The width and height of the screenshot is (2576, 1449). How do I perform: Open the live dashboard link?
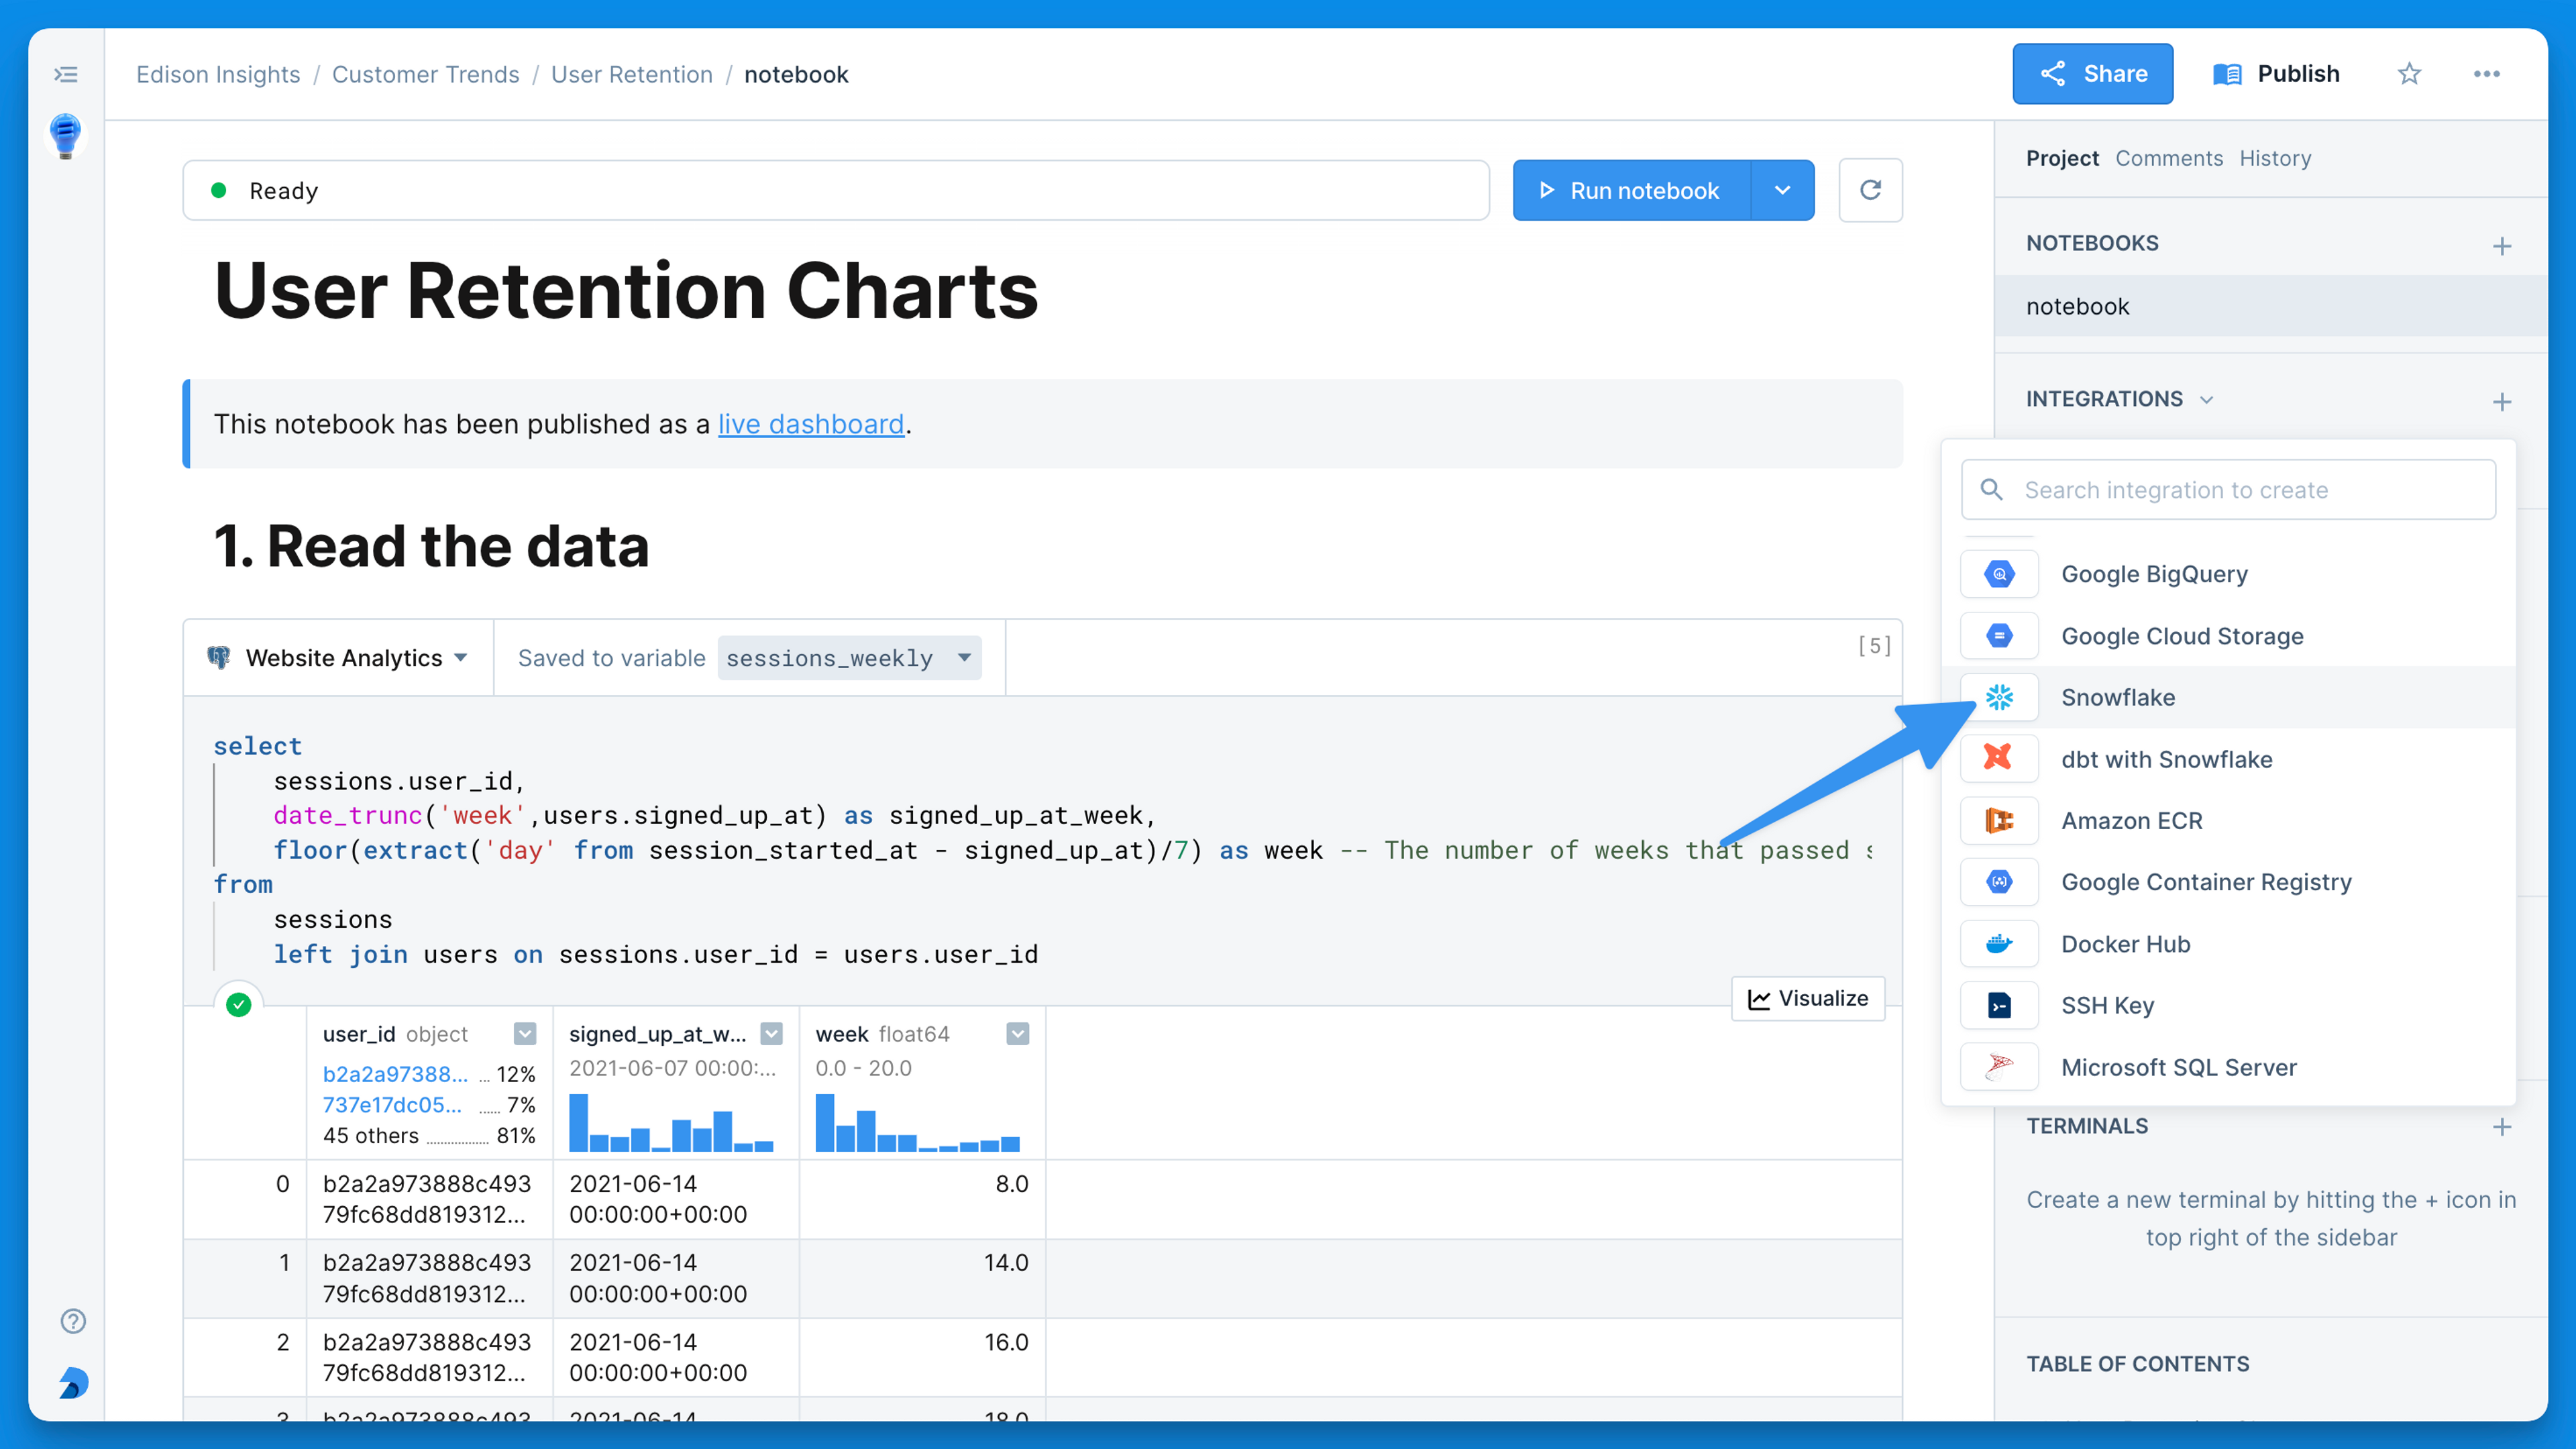coord(811,424)
